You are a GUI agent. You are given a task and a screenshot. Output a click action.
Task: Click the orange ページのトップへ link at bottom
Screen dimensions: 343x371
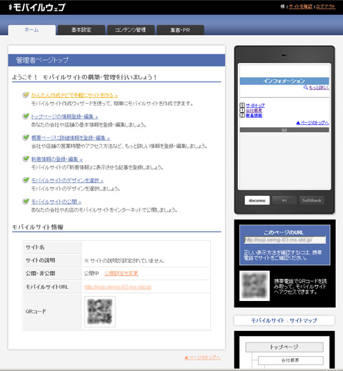tap(202, 357)
